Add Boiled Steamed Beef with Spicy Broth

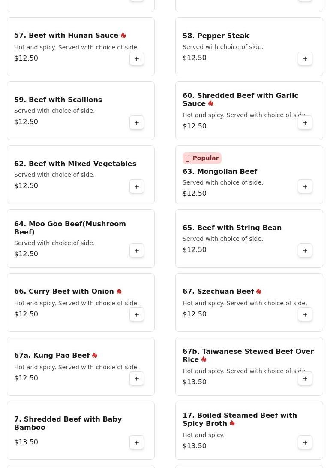[305, 443]
